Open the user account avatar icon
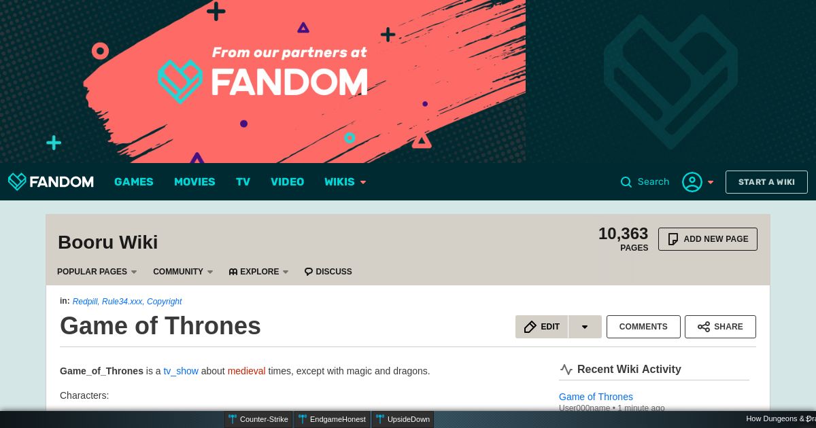This screenshot has width=816, height=428. [x=692, y=182]
